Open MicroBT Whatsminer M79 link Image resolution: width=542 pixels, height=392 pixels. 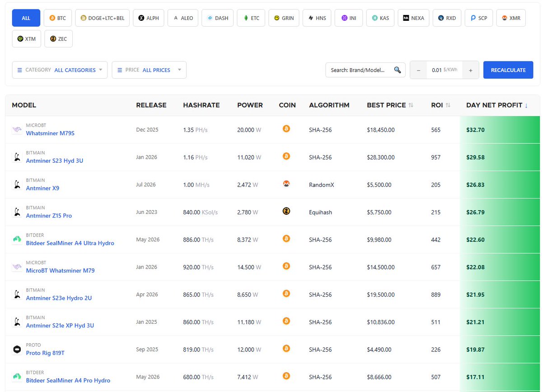pyautogui.click(x=60, y=270)
